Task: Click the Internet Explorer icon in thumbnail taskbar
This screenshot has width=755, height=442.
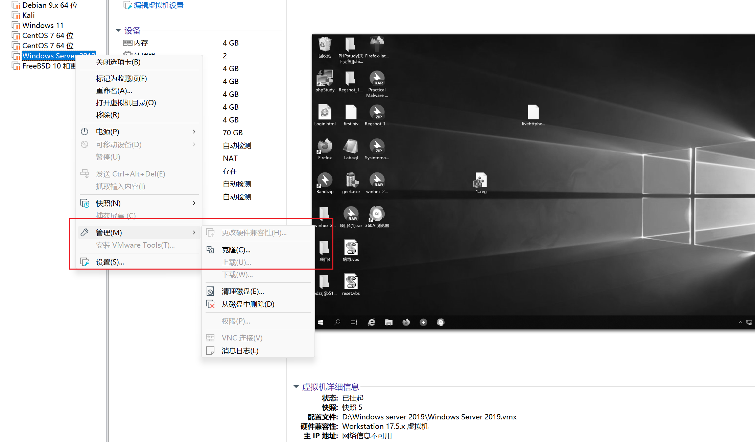Action: [372, 323]
